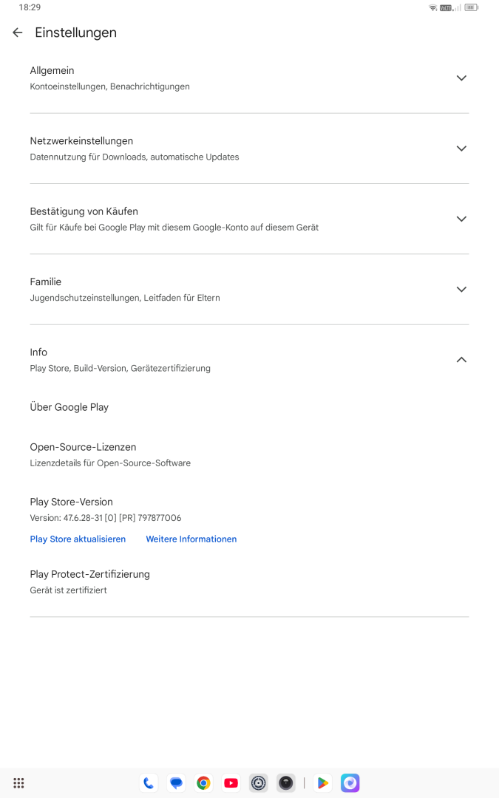
Task: Open the app drawer grid icon
Action: pos(18,782)
